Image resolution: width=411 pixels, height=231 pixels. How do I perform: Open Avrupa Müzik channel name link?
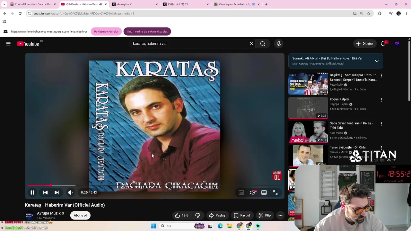click(49, 213)
